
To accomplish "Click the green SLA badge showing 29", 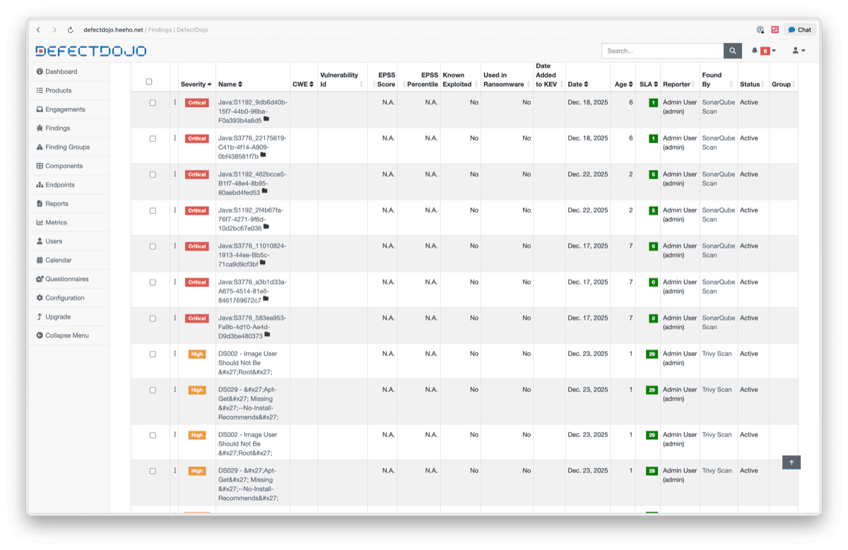I will [x=652, y=354].
